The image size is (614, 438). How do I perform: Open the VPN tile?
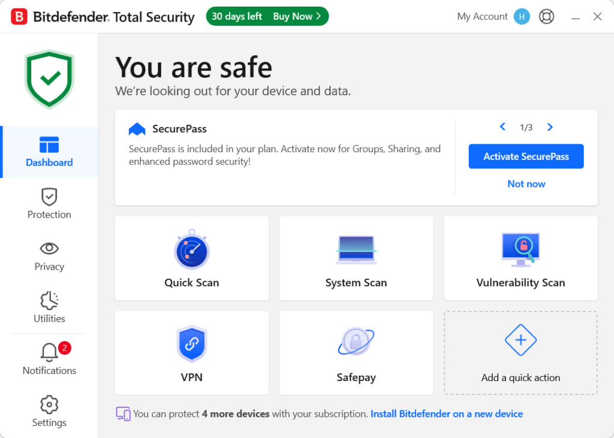[x=192, y=353]
